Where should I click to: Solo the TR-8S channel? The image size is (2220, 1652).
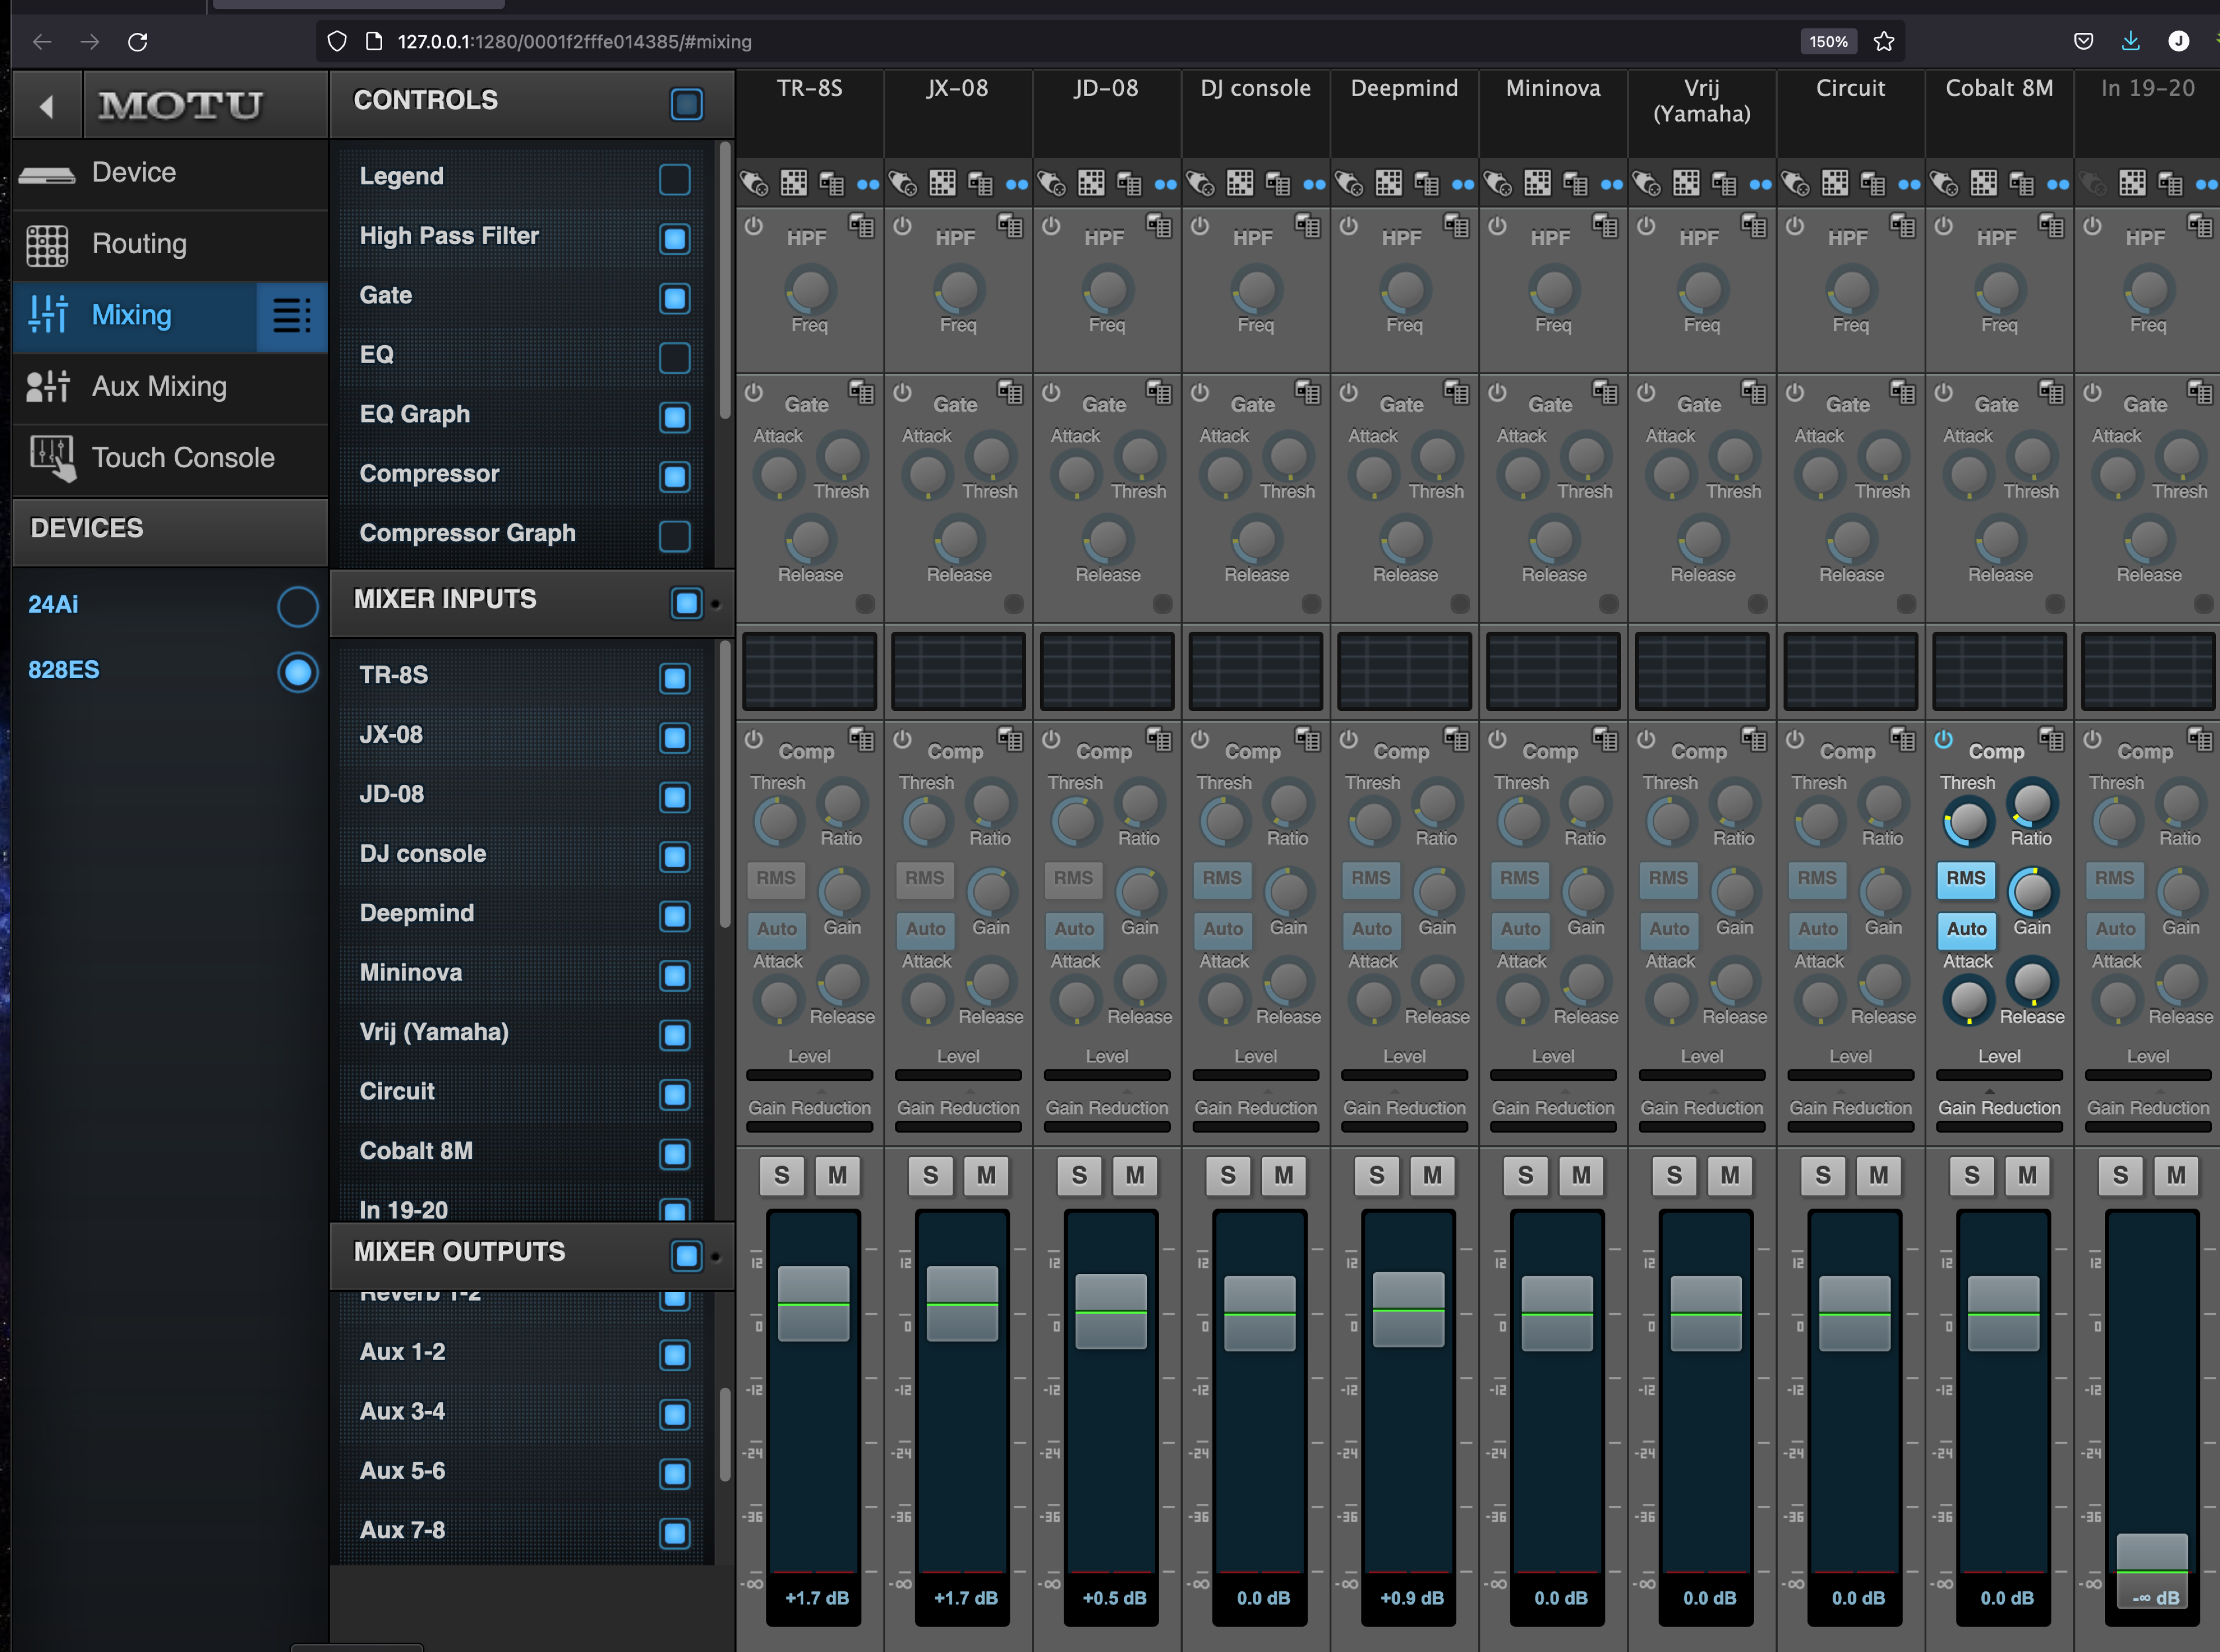click(x=782, y=1176)
